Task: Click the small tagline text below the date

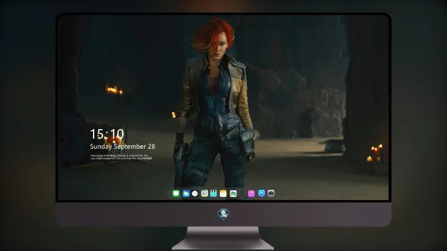Action: [121, 157]
